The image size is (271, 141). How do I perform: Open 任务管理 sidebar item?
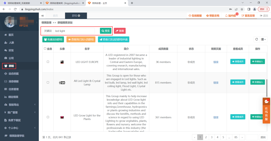[x=19, y=89]
